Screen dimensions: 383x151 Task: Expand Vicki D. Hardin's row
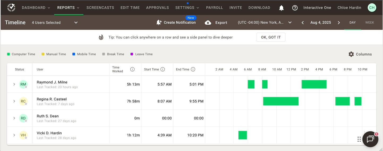point(14,135)
